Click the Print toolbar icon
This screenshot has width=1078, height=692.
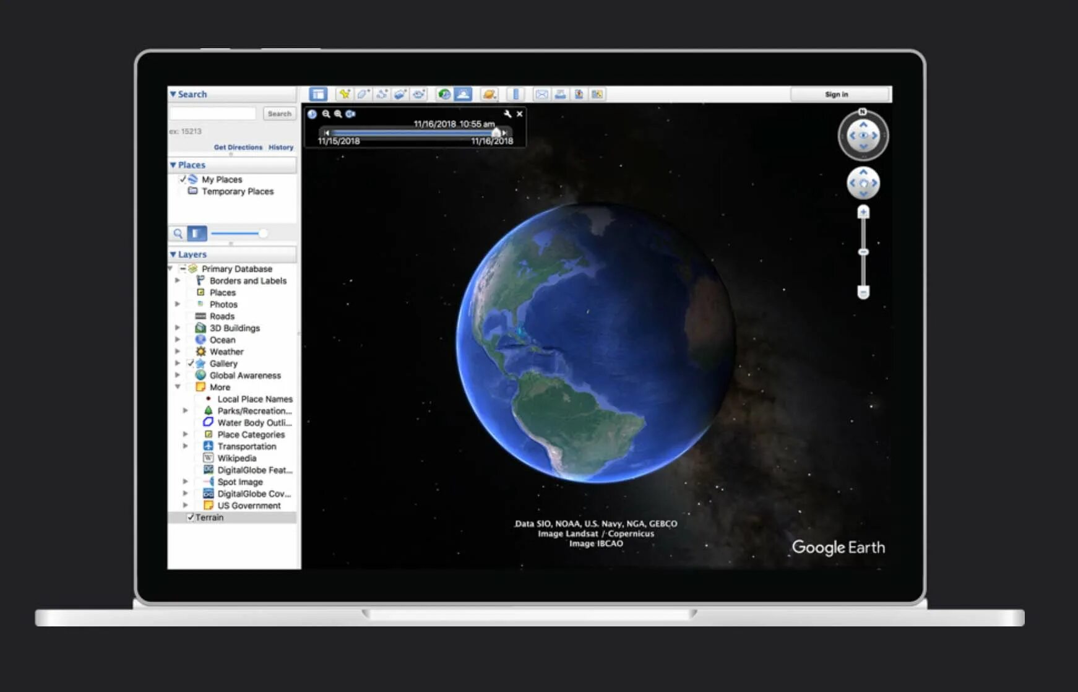click(560, 94)
